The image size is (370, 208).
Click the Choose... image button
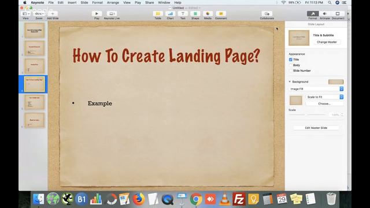[324, 104]
